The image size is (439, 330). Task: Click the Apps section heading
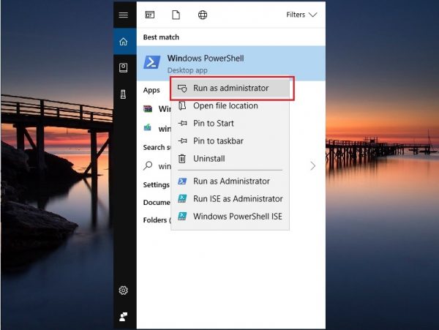click(151, 90)
